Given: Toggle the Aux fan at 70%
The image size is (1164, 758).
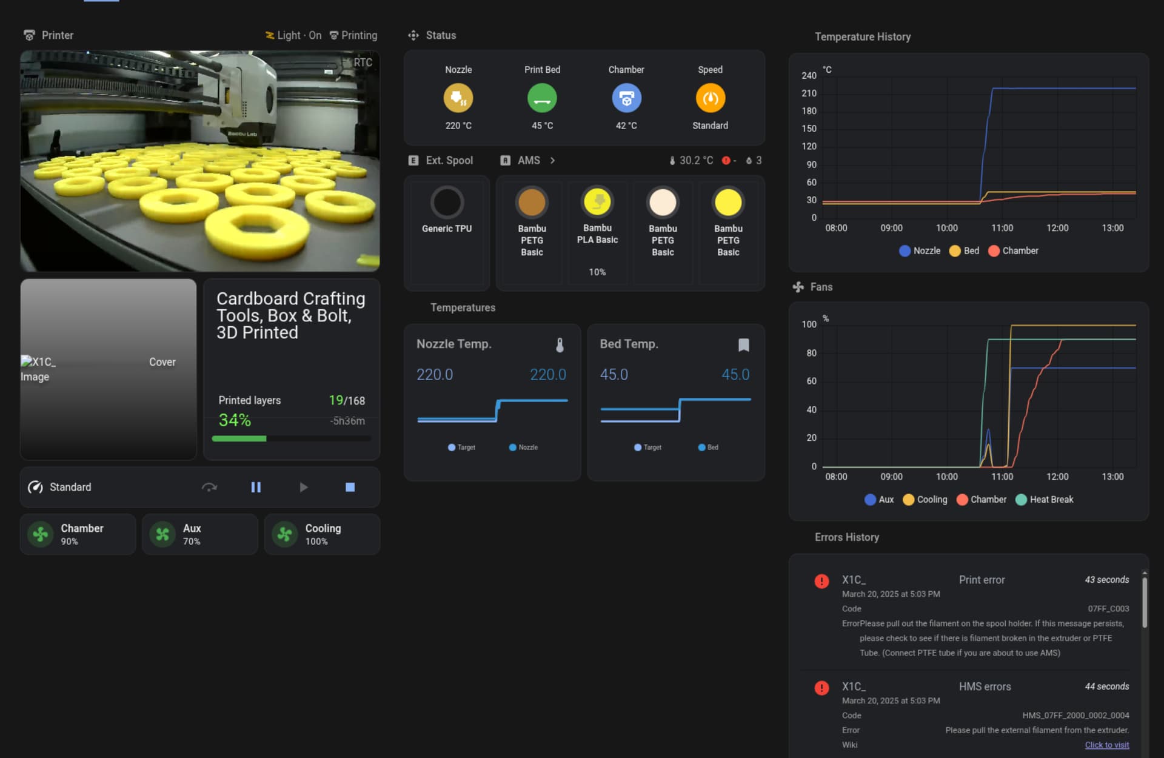Looking at the screenshot, I should 162,534.
